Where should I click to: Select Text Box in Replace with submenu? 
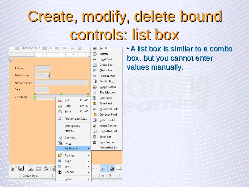pos(105,48)
